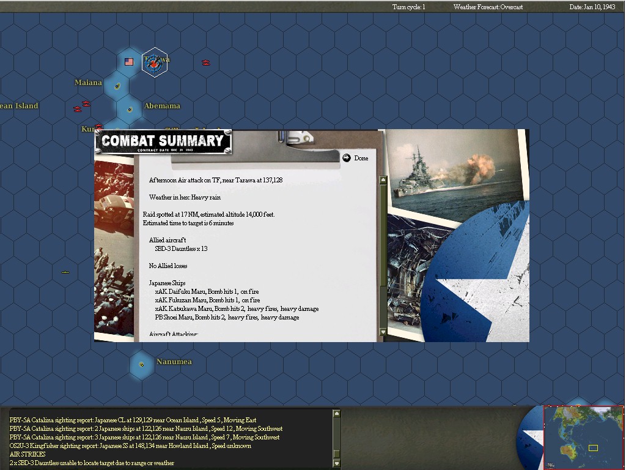Screen dimensions: 626x470
Task: Click the xAK Katsukawa Maru damage line
Action: [237, 309]
